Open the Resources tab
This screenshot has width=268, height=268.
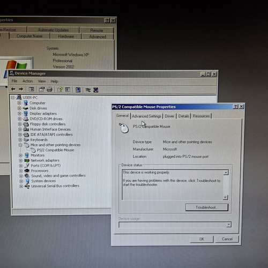click(x=201, y=116)
